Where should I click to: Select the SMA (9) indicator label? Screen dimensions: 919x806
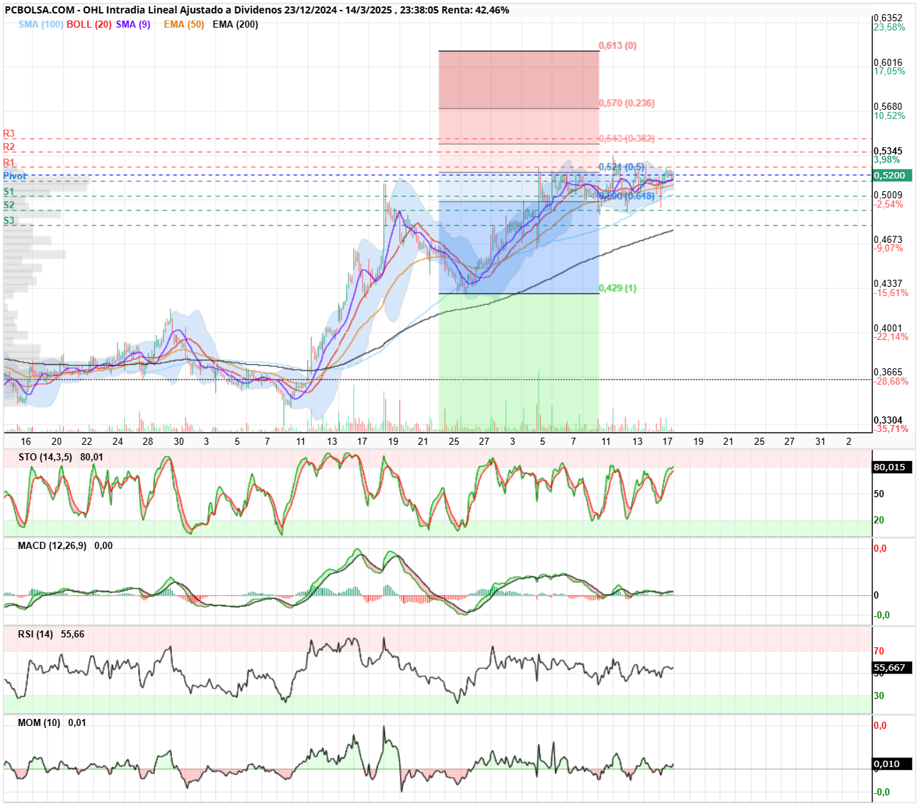pos(133,24)
